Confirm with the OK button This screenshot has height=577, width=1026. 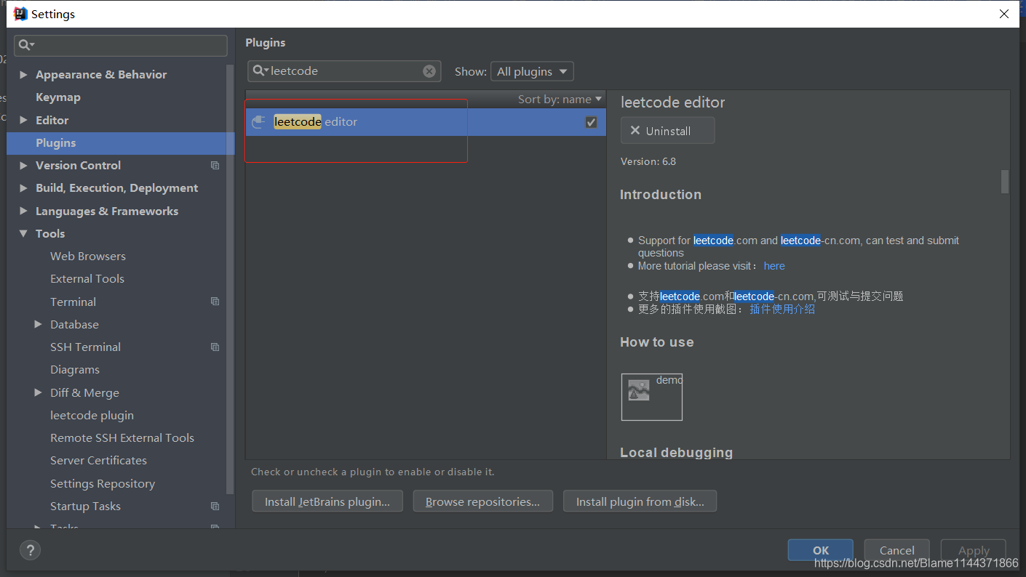[x=821, y=550]
